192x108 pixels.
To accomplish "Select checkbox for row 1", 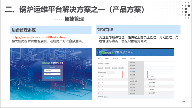I will 99,80.
